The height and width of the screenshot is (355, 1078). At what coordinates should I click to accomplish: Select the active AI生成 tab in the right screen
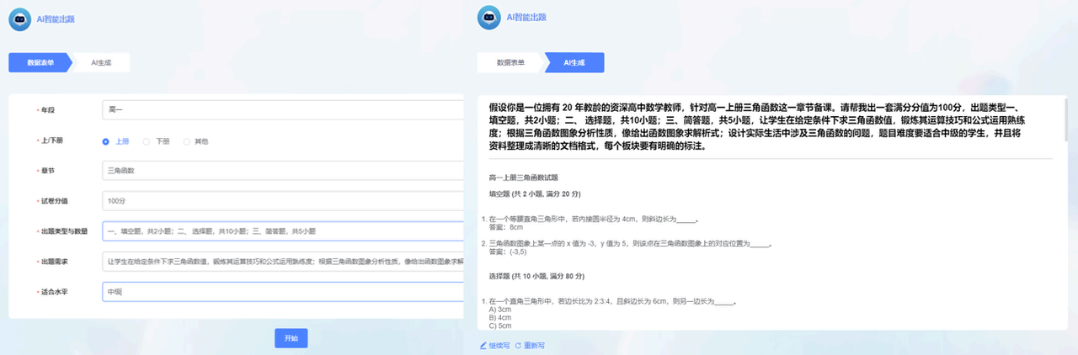point(574,63)
